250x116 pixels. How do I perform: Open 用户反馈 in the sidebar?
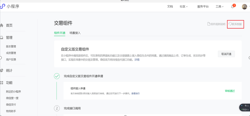pos(11,59)
